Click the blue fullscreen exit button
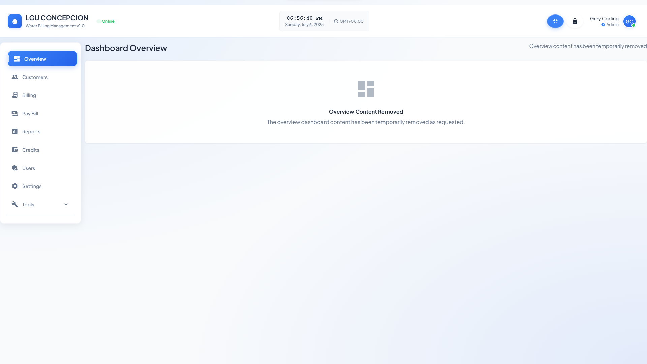 pyautogui.click(x=555, y=21)
